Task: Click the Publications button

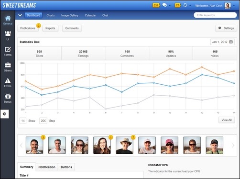Action: tap(28, 28)
